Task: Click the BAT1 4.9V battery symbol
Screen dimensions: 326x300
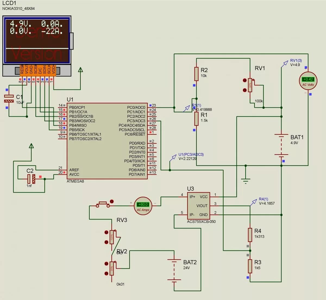Action: tap(281, 144)
